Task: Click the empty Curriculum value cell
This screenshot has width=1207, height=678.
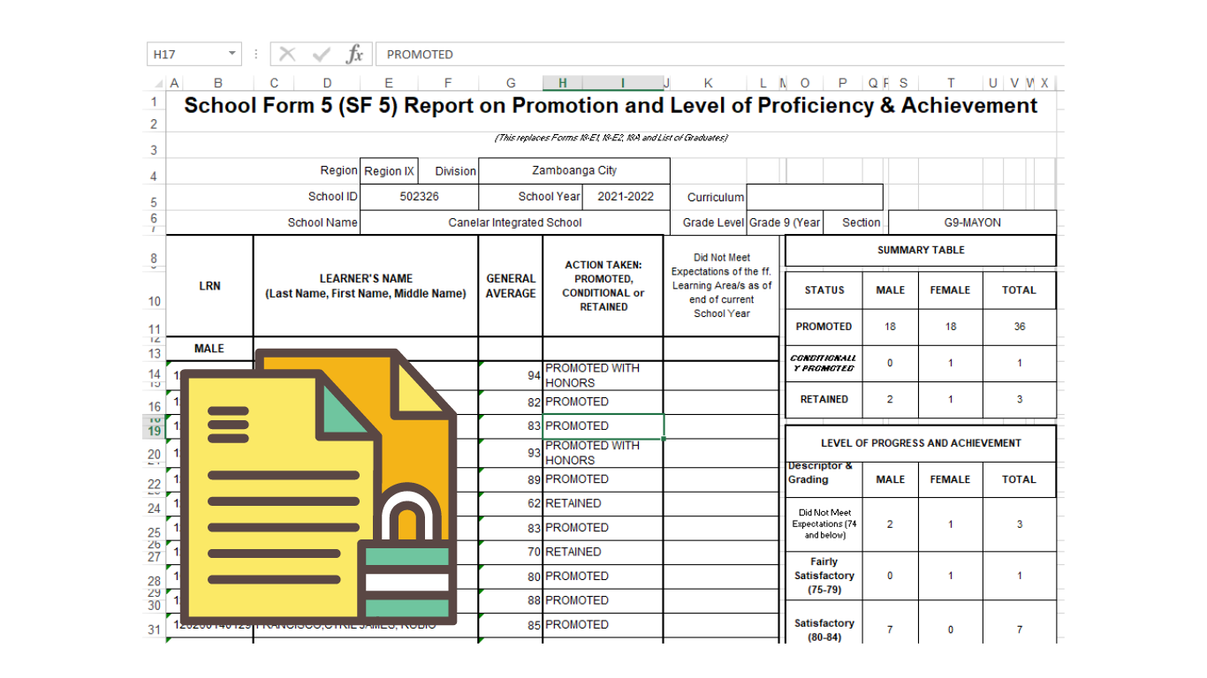Action: (815, 197)
